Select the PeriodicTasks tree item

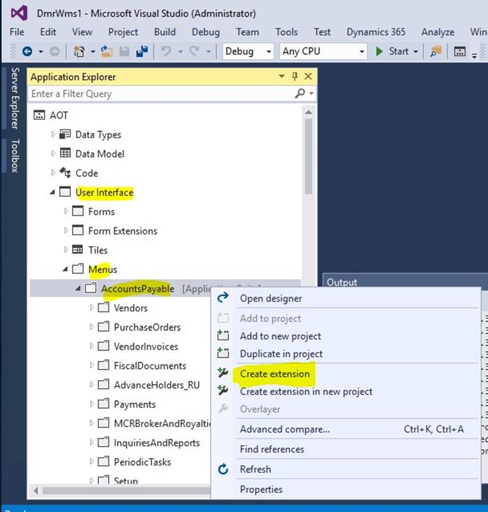142,462
